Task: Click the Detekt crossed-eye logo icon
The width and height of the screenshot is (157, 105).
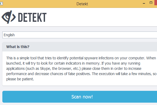Action: pos(9,17)
